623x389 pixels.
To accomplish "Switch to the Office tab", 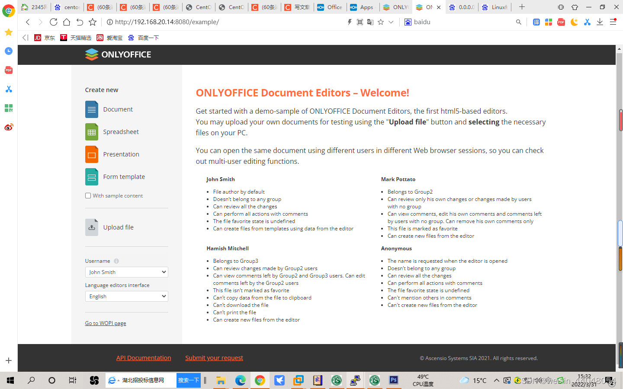I will (330, 7).
